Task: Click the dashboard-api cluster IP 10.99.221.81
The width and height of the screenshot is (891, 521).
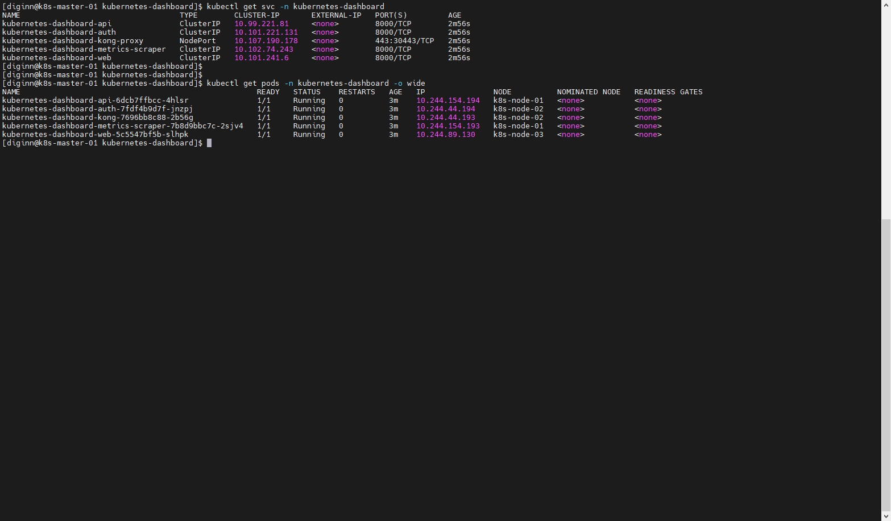Action: coord(261,24)
